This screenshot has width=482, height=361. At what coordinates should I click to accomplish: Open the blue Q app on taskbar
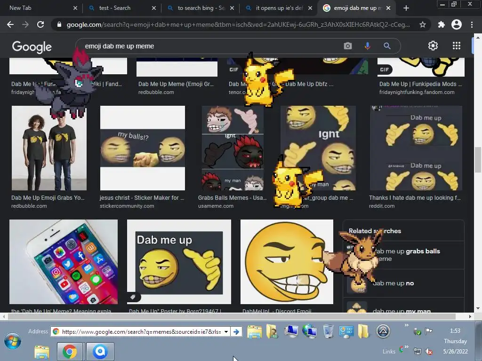[100, 352]
